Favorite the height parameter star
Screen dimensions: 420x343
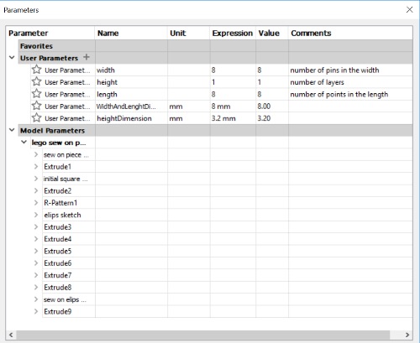tap(36, 81)
